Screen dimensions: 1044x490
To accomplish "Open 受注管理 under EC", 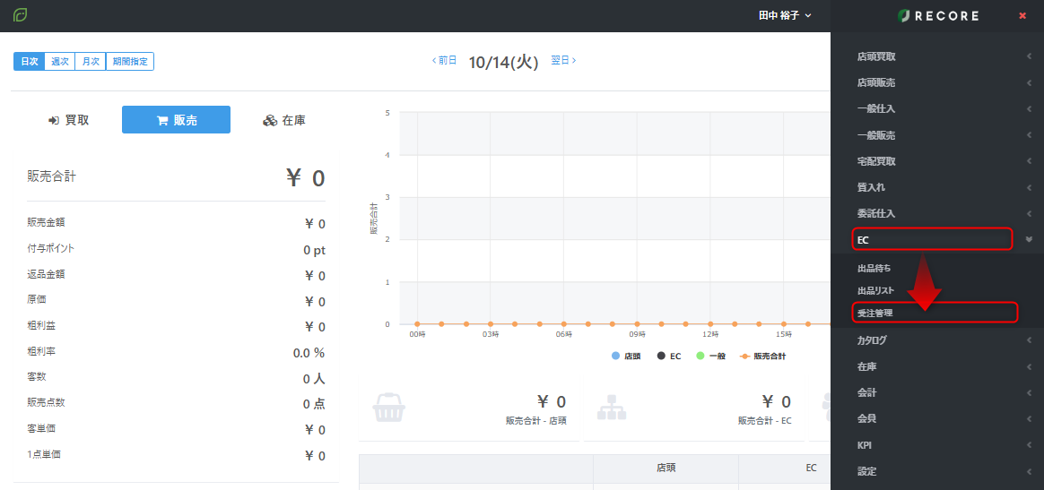I will point(874,313).
